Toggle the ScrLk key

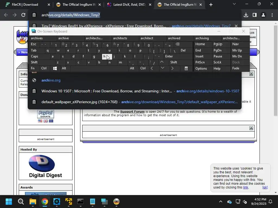tap(221, 62)
